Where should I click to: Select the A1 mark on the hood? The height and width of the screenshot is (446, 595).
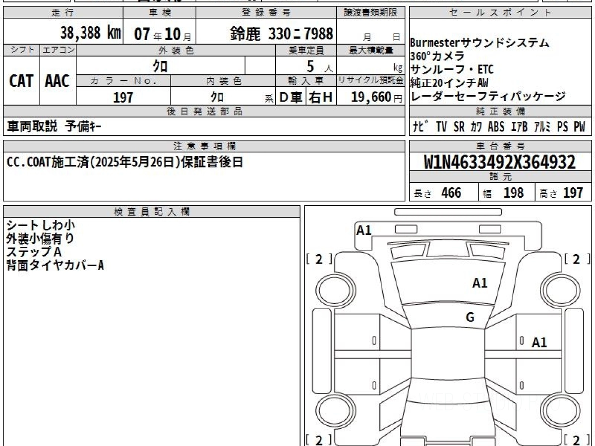pyautogui.click(x=479, y=283)
